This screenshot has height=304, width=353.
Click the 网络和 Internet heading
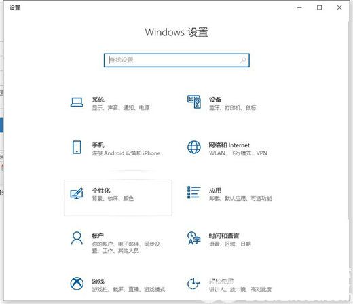coord(229,145)
